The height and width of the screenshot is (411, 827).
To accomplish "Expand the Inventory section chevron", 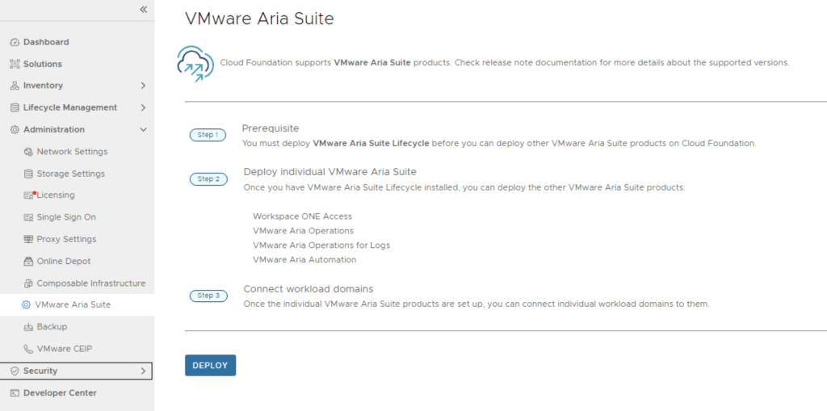I will pos(143,86).
